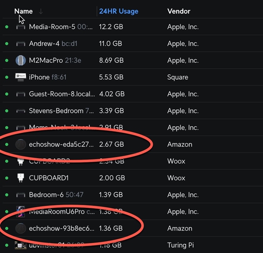Click the sort arrow beside Name header

tap(41, 11)
